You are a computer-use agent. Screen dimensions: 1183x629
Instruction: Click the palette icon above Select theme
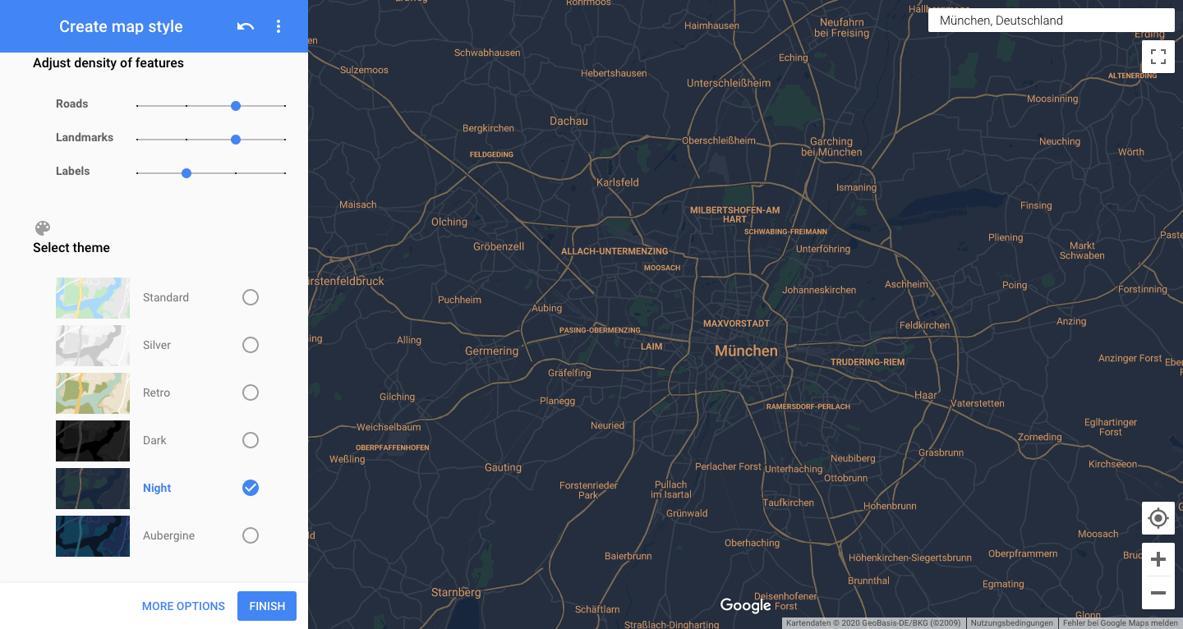pyautogui.click(x=43, y=228)
